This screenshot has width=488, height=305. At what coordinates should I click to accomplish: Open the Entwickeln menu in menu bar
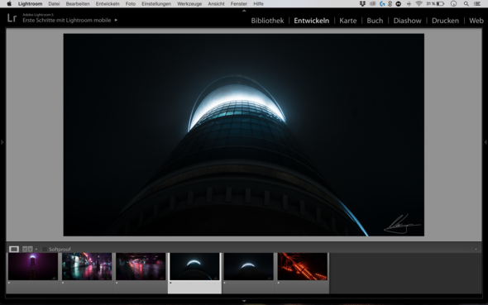pyautogui.click(x=108, y=4)
